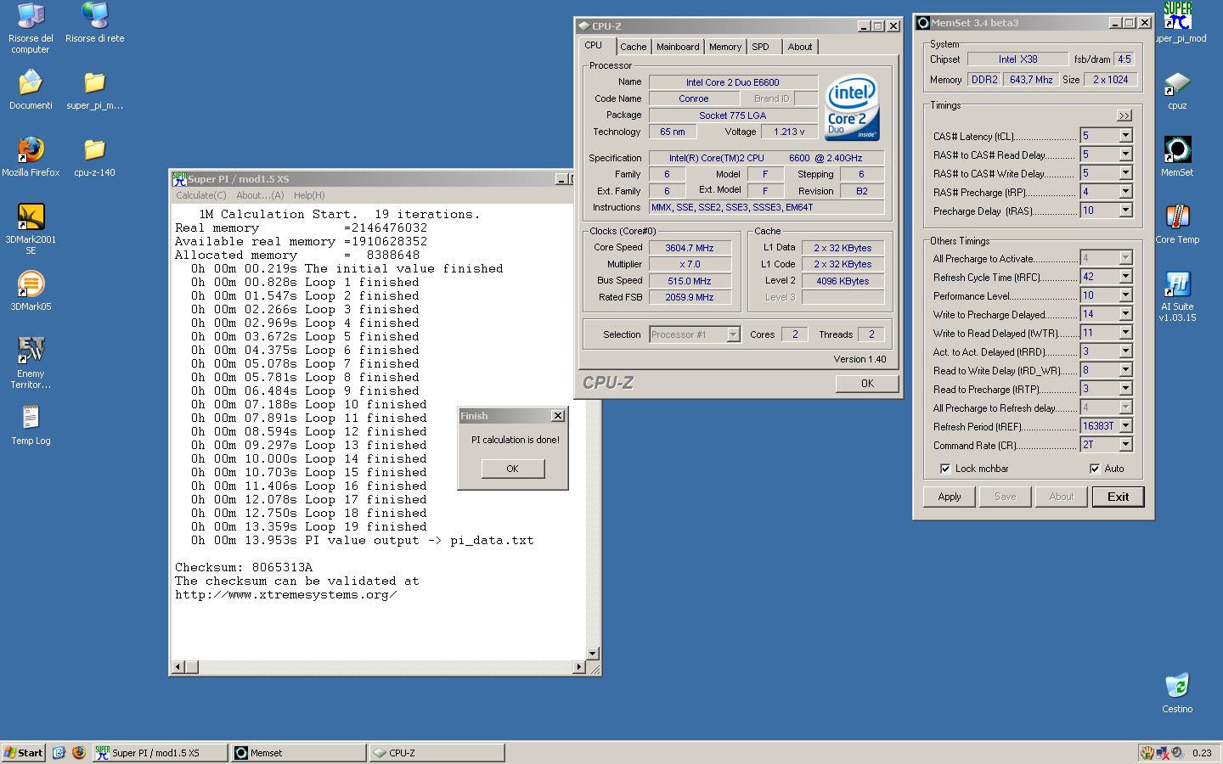Click OK in the CPU-Z window
This screenshot has height=764, width=1223.
pos(867,384)
